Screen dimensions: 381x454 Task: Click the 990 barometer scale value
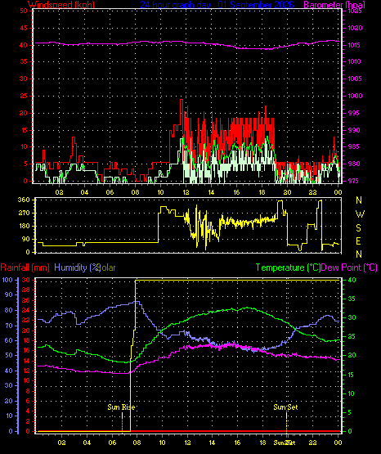click(x=354, y=130)
